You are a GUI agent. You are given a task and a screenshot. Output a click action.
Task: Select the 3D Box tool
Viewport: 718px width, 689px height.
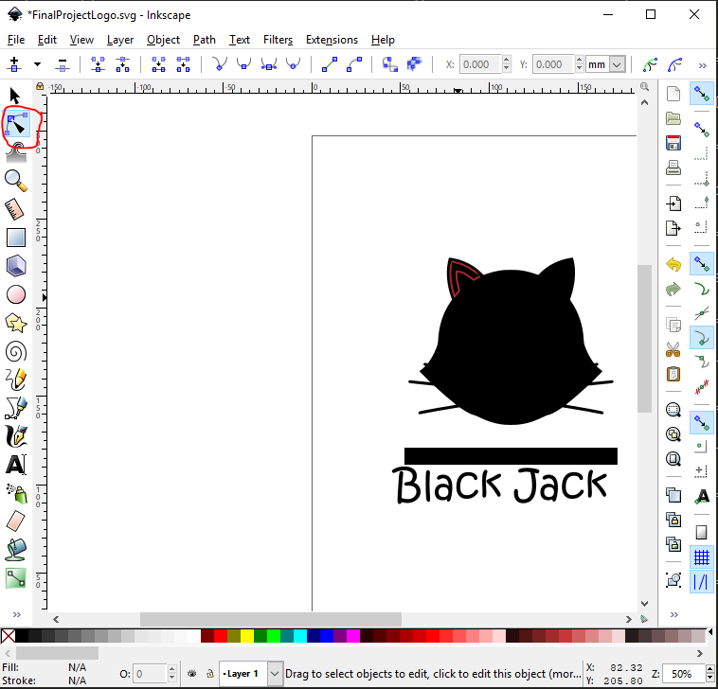[x=16, y=266]
